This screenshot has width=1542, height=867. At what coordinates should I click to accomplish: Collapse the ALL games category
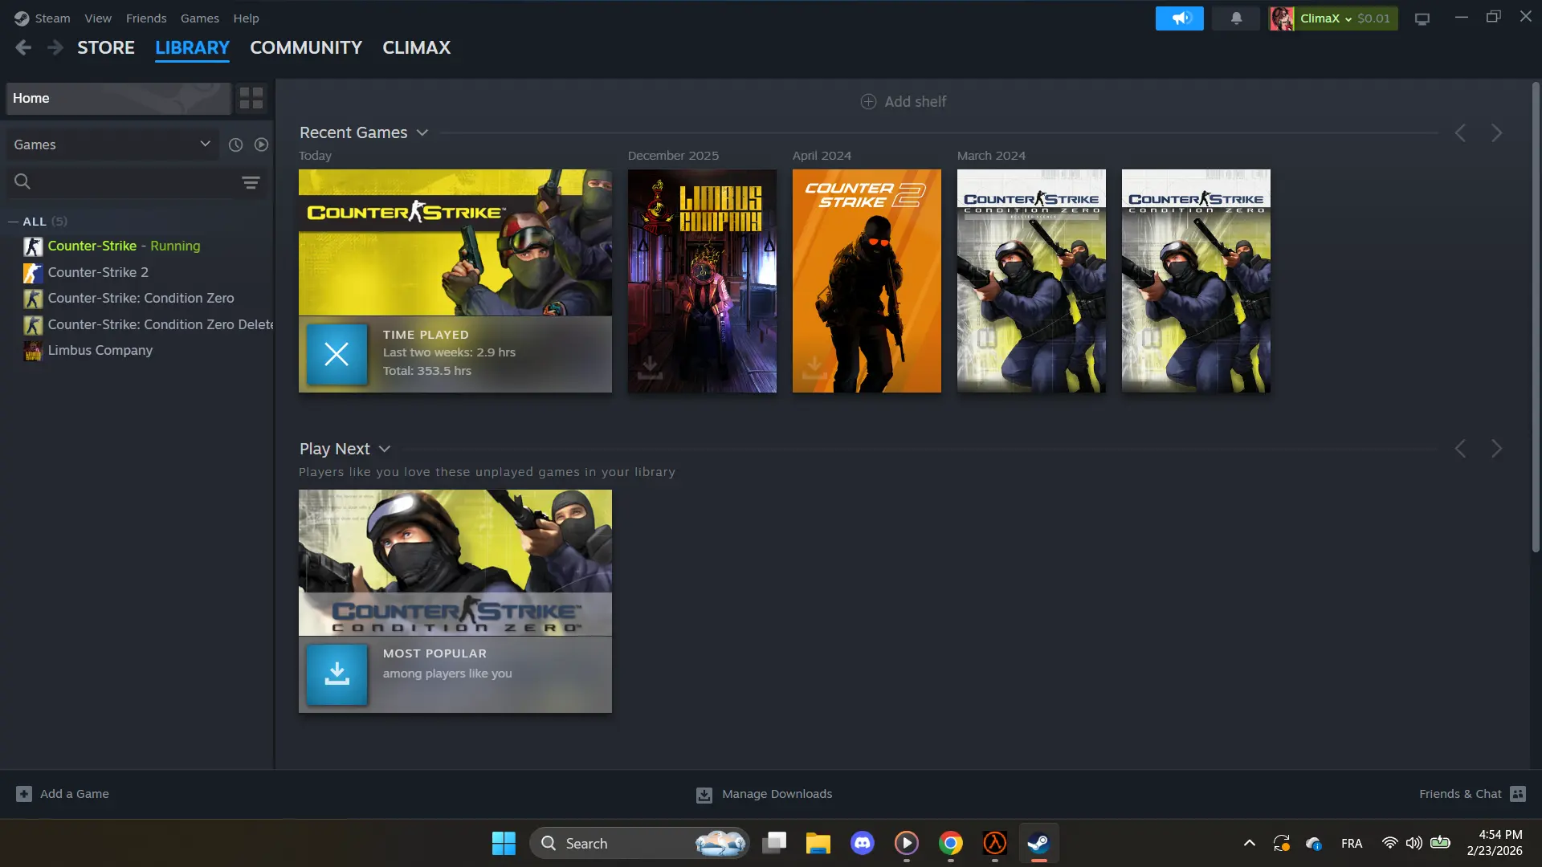click(x=13, y=222)
